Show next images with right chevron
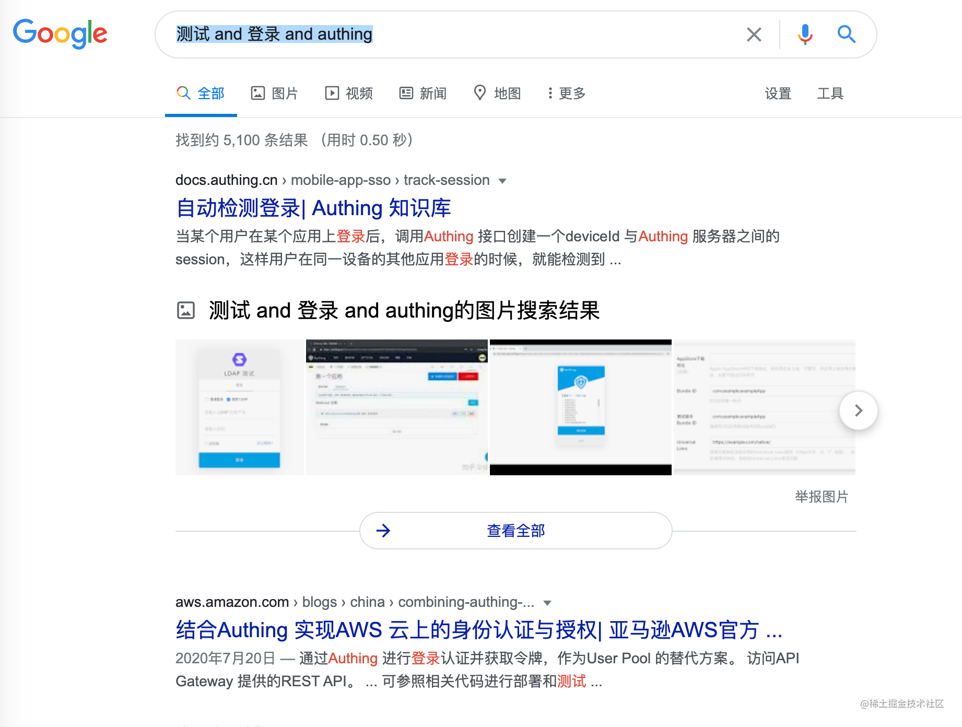Screen dimensions: 962x727 [858, 411]
